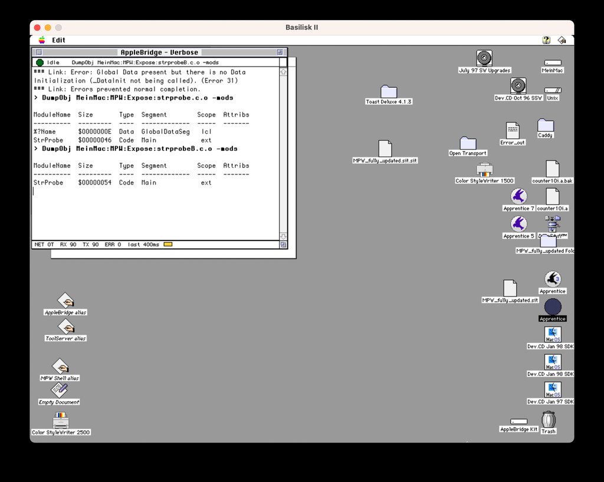The image size is (604, 482).
Task: Select the Color StyleWriter 2500 printer icon
Action: (x=61, y=421)
